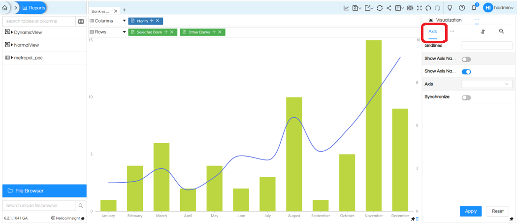
Task: Open the save report icon
Action: [x=356, y=8]
